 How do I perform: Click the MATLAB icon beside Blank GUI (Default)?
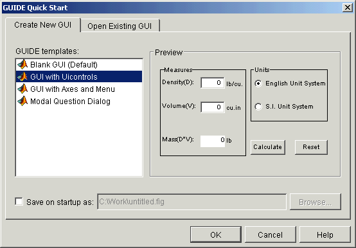tap(22, 64)
